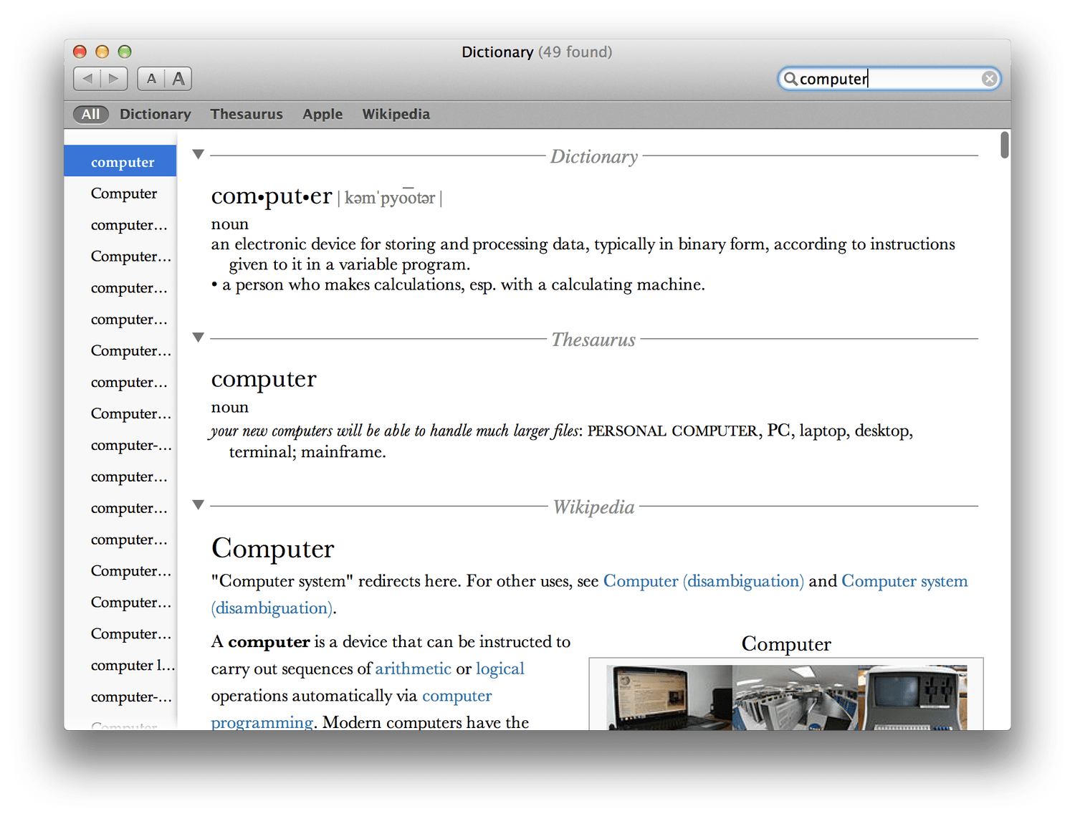The image size is (1075, 819).
Task: Click the vertical scrollbar thumb
Action: point(1005,145)
